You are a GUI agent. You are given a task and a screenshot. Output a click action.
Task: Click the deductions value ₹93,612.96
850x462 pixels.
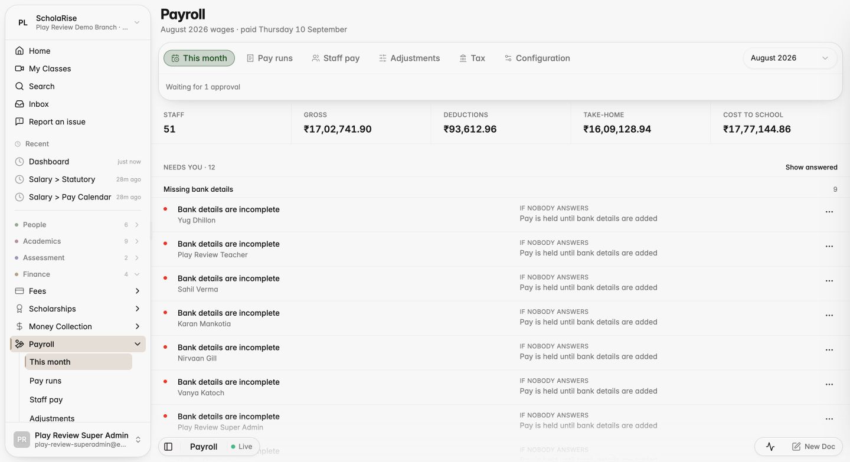point(470,129)
